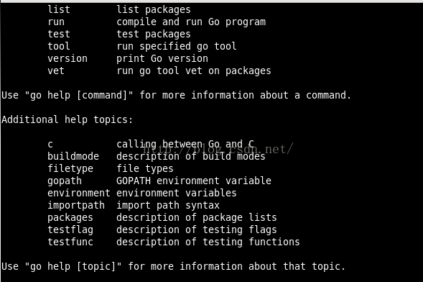
Task: Click the "testfunc" topic entry
Action: (x=70, y=242)
